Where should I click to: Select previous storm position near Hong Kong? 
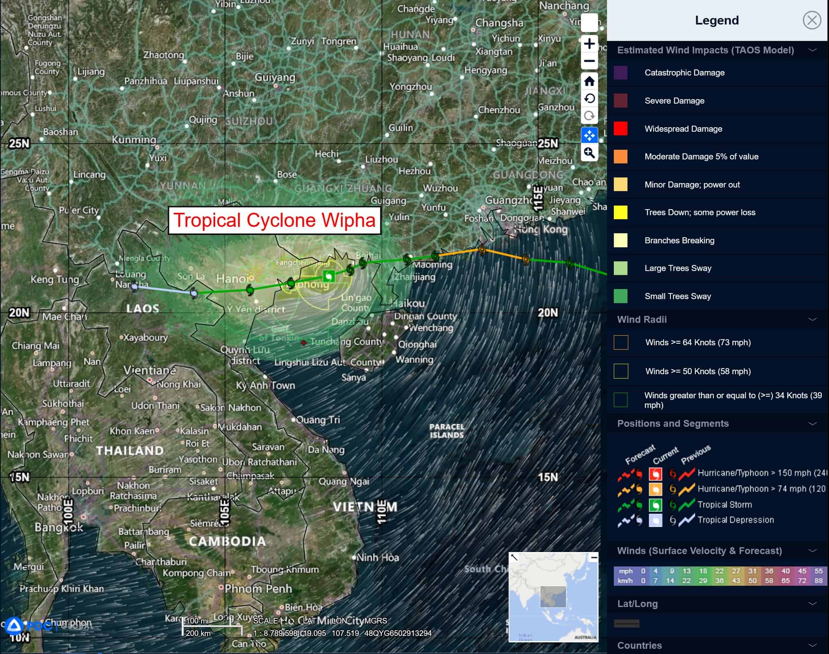[x=482, y=250]
